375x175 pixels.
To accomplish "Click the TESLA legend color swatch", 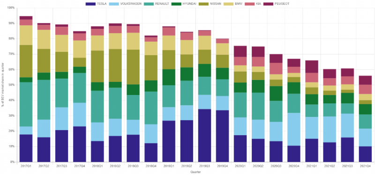I will pyautogui.click(x=90, y=4).
